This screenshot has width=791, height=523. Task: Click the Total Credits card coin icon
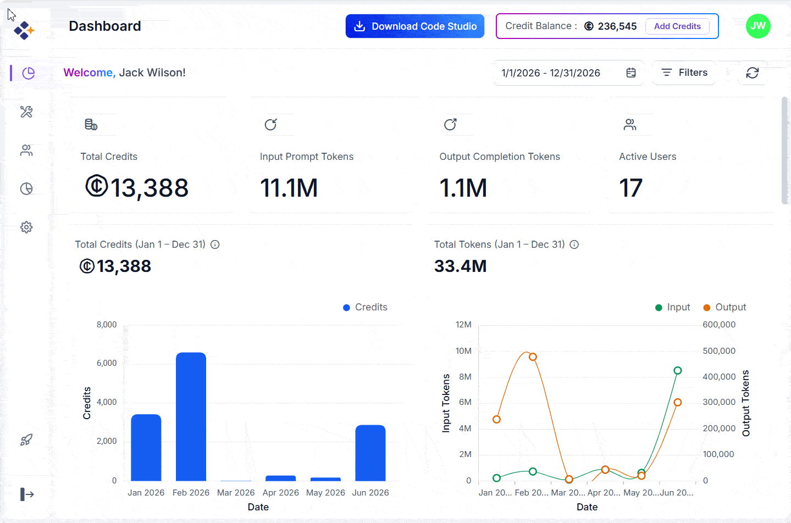[91, 125]
